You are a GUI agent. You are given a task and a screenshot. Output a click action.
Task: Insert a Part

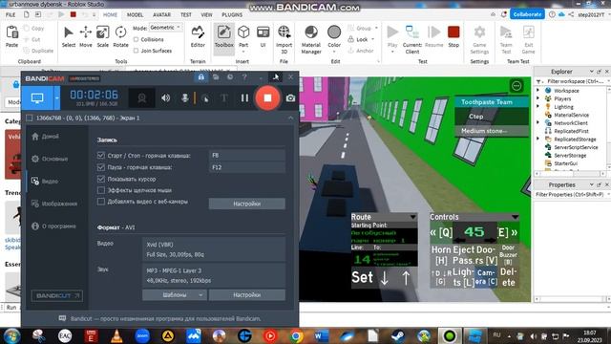click(x=243, y=36)
